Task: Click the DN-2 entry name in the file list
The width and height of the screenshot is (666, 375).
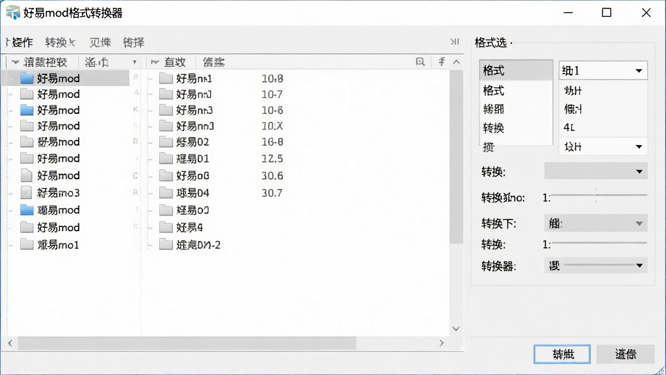Action: (198, 245)
